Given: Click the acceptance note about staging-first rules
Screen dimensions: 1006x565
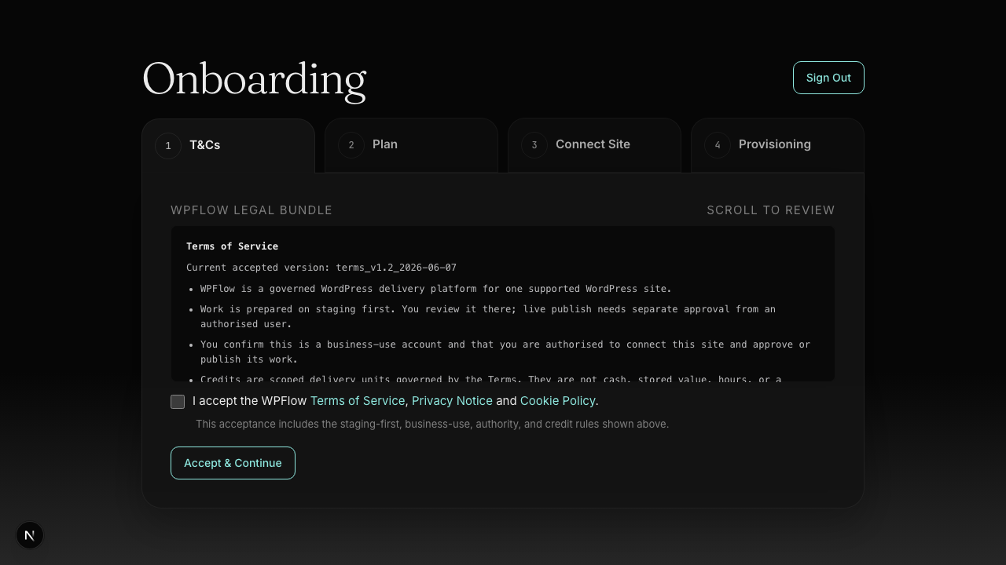Looking at the screenshot, I should point(432,424).
